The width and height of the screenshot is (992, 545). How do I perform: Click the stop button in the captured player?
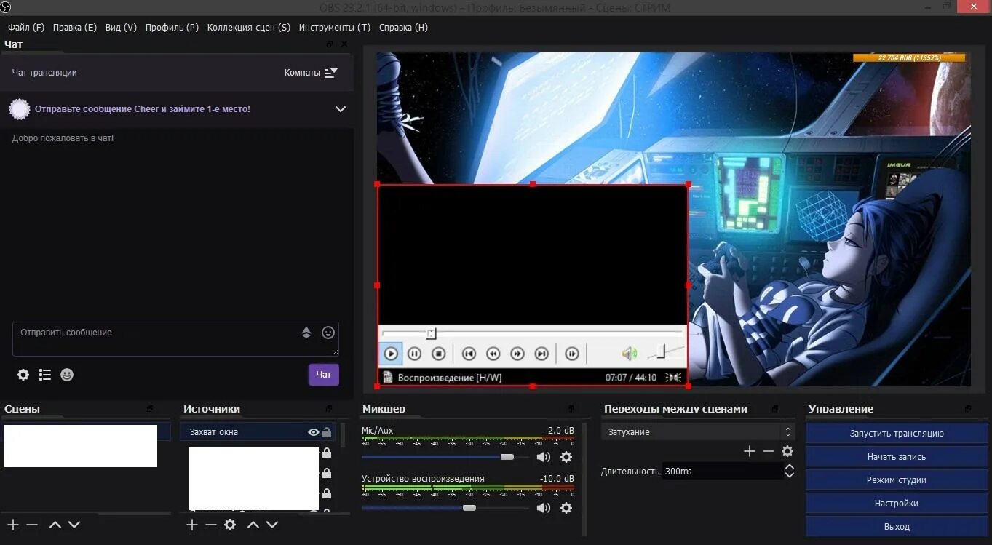tap(438, 354)
